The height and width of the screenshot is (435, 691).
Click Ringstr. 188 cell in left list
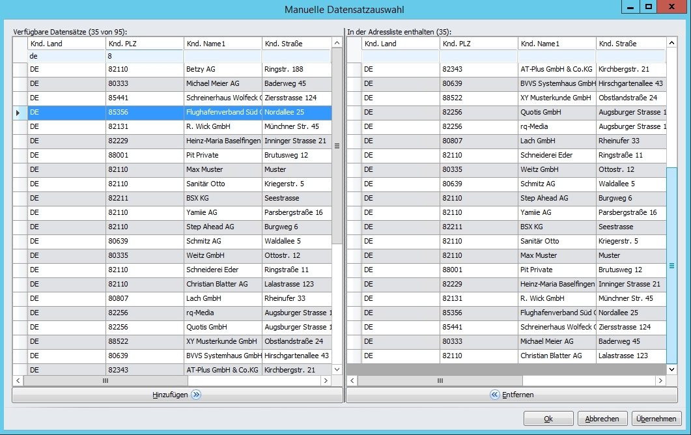point(296,69)
